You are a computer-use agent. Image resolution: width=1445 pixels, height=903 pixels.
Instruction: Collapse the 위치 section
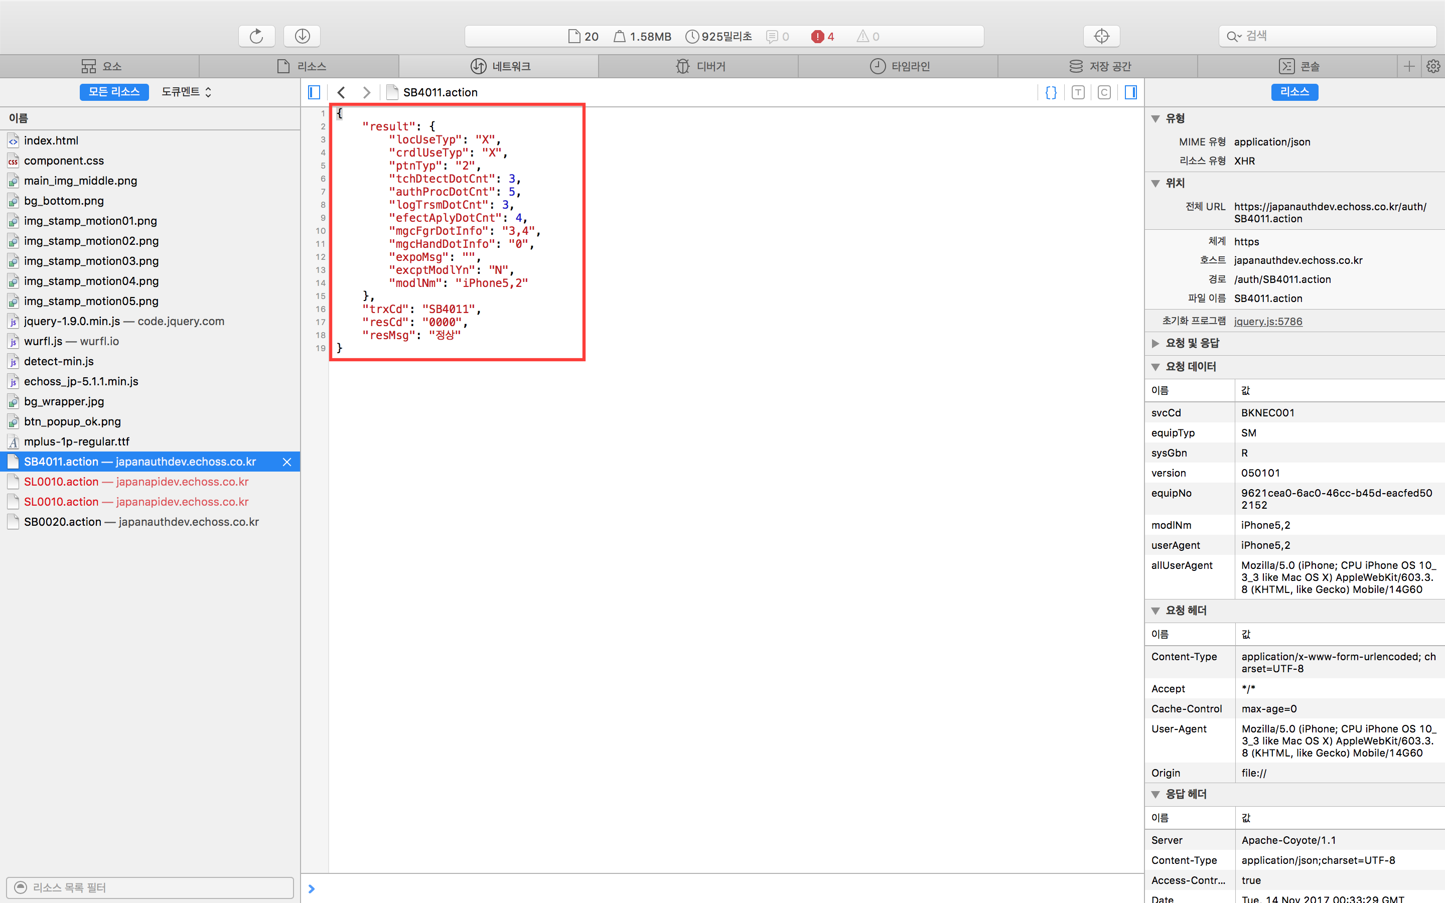coord(1155,183)
